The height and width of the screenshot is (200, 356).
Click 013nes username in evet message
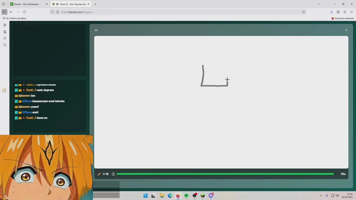(27, 112)
